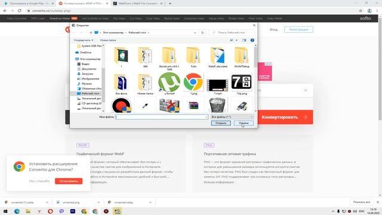Image resolution: width=382 pixels, height=215 pixels.
Task: Open Video Converter in softo menu bar
Action: [17, 19]
